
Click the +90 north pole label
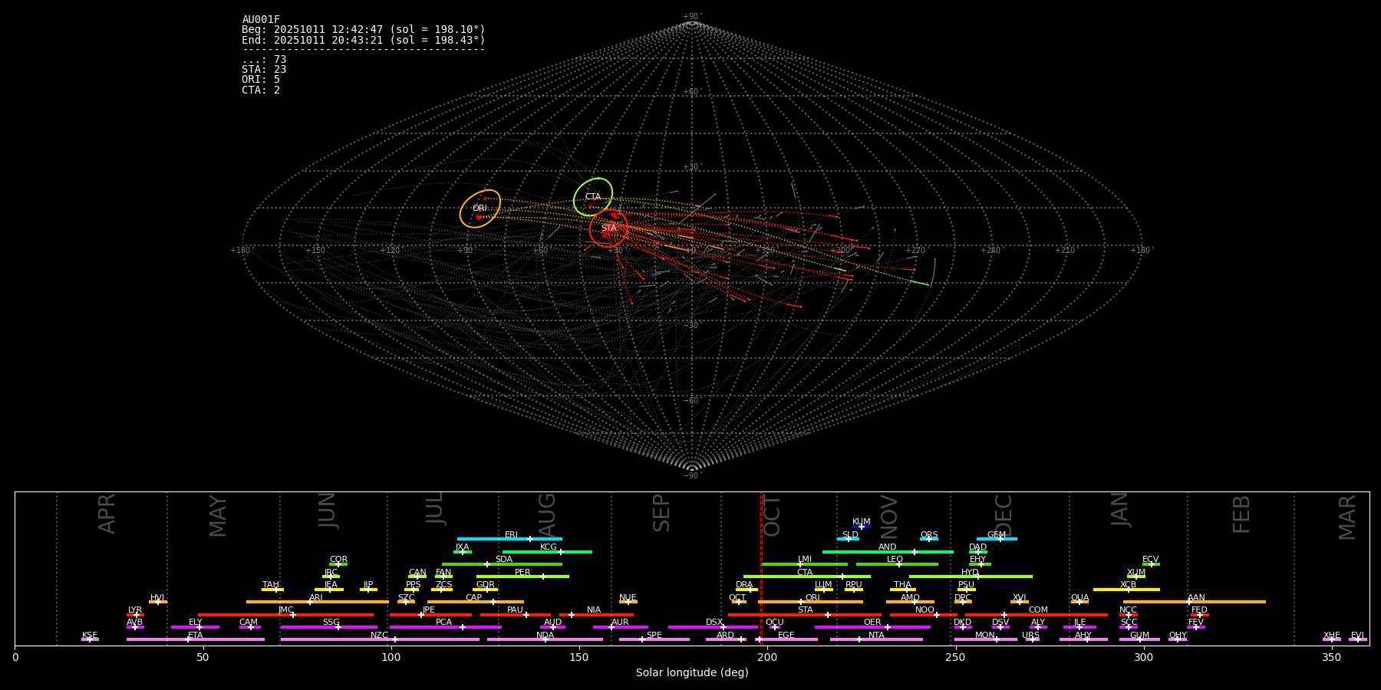[691, 16]
